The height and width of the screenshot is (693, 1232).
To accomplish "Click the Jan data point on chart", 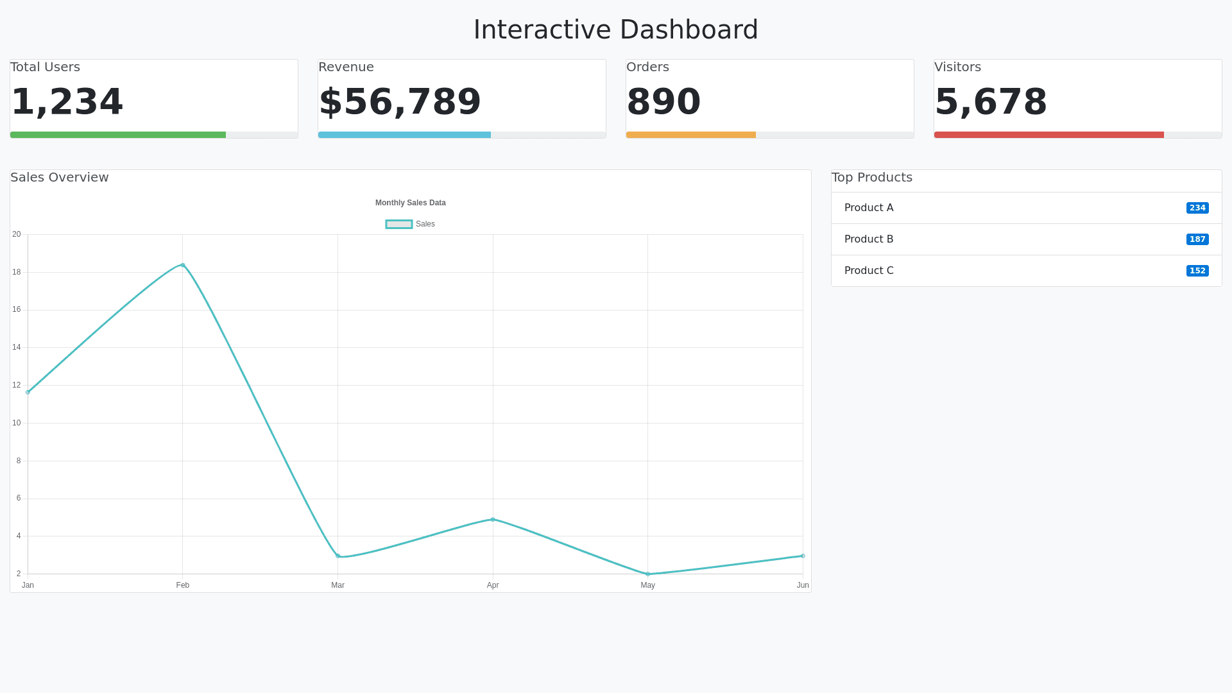I will coord(28,392).
